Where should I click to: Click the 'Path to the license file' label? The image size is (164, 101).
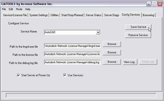pos(25,55)
